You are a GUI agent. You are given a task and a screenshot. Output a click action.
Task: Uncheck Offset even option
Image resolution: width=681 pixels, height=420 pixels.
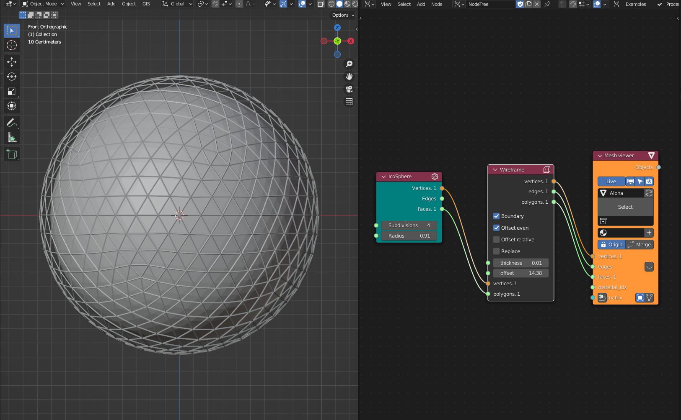[x=497, y=228]
